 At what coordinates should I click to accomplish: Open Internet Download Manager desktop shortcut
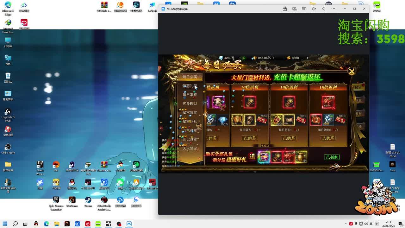(x=8, y=26)
